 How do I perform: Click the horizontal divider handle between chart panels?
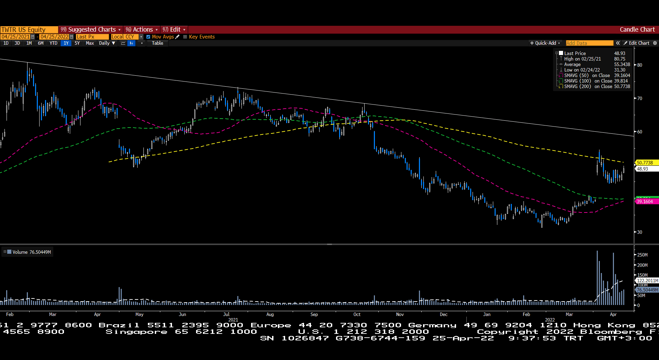pos(329,244)
